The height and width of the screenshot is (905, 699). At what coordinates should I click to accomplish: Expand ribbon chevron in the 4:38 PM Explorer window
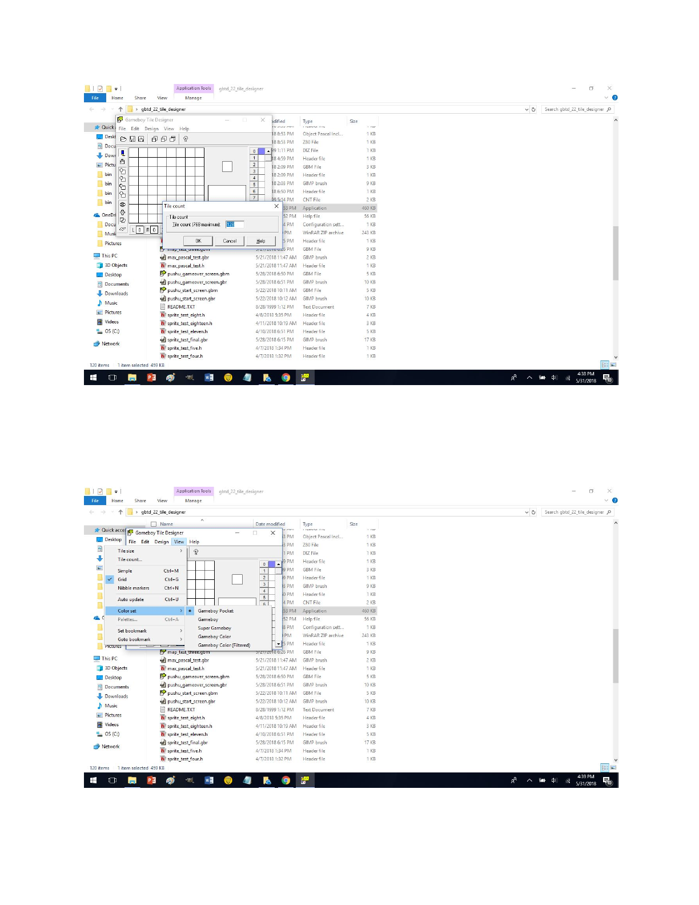[x=606, y=98]
